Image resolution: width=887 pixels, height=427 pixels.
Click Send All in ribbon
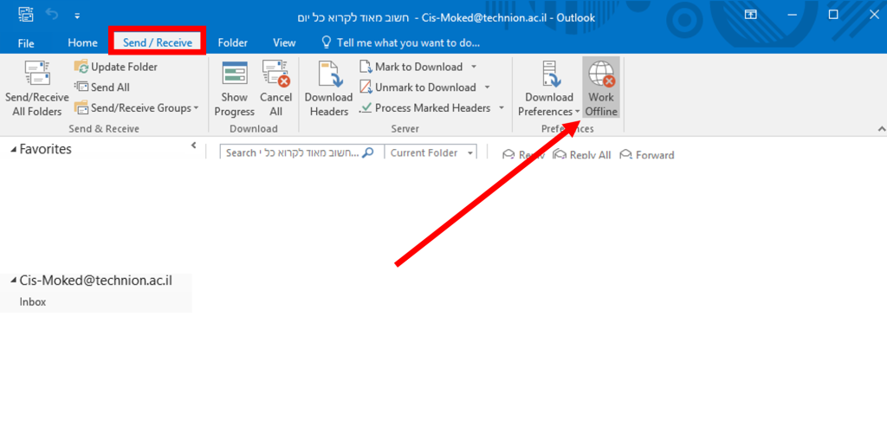[x=102, y=87]
